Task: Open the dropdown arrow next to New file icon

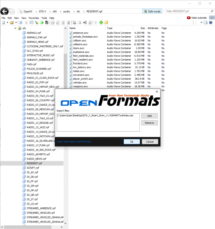Action: click(x=7, y=23)
